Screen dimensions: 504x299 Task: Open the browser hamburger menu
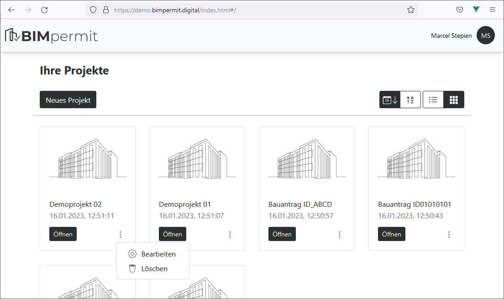click(x=493, y=10)
